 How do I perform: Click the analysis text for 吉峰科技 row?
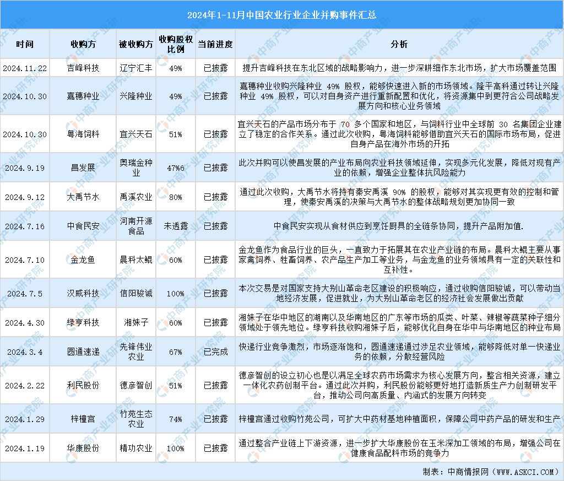coord(399,68)
